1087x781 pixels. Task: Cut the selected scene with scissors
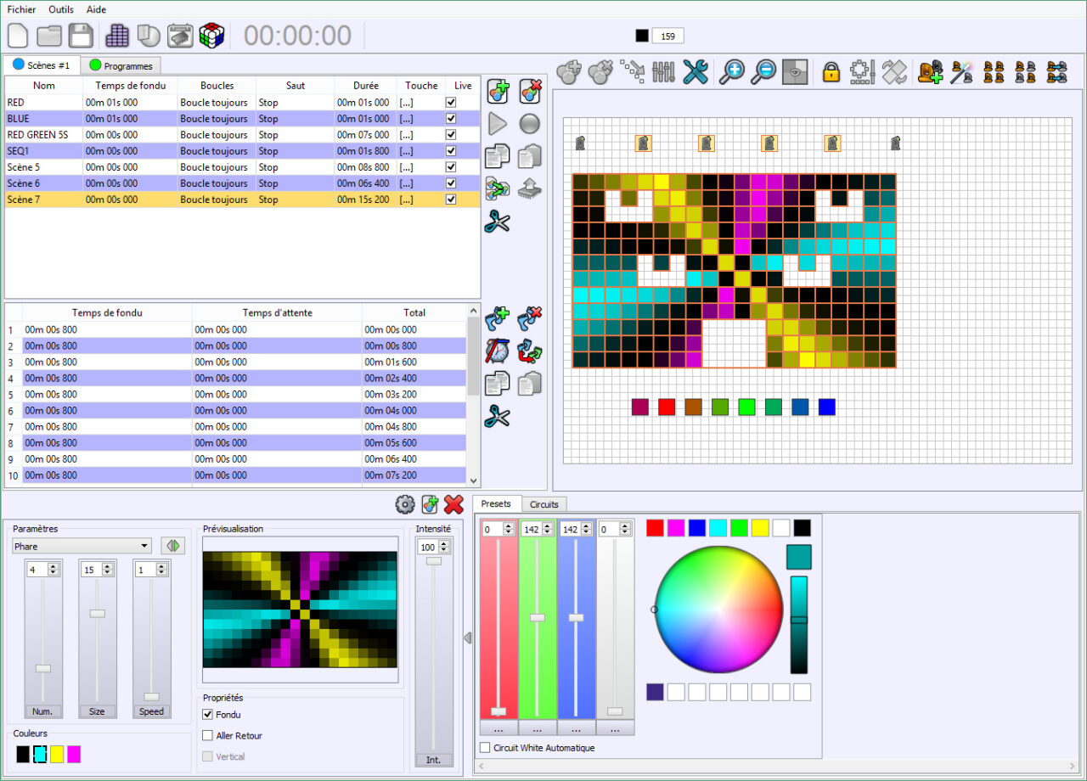pos(497,222)
